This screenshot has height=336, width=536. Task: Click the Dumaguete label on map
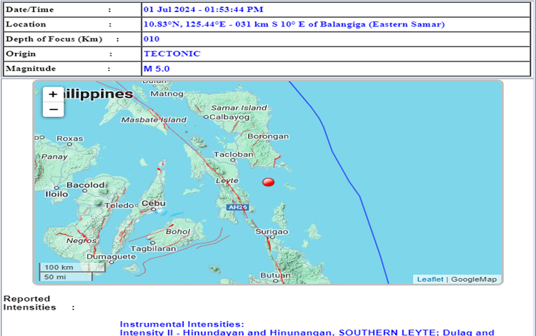tap(111, 257)
